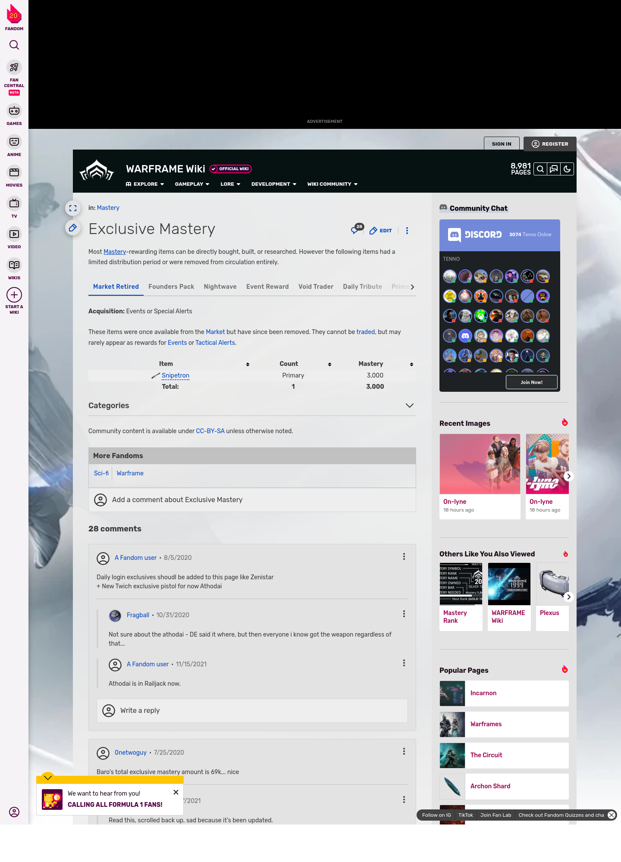This screenshot has height=862, width=621.
Task: Go to TV section in sidebar
Action: tap(14, 208)
